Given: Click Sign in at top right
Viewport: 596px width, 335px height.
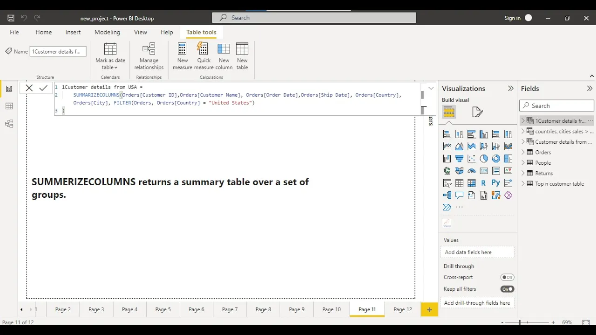Looking at the screenshot, I should click(x=513, y=18).
